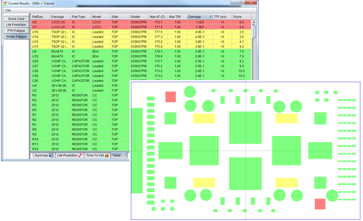This screenshot has width=363, height=221.
Task: Select the U4 QFJ-68 row
Action: [80, 85]
